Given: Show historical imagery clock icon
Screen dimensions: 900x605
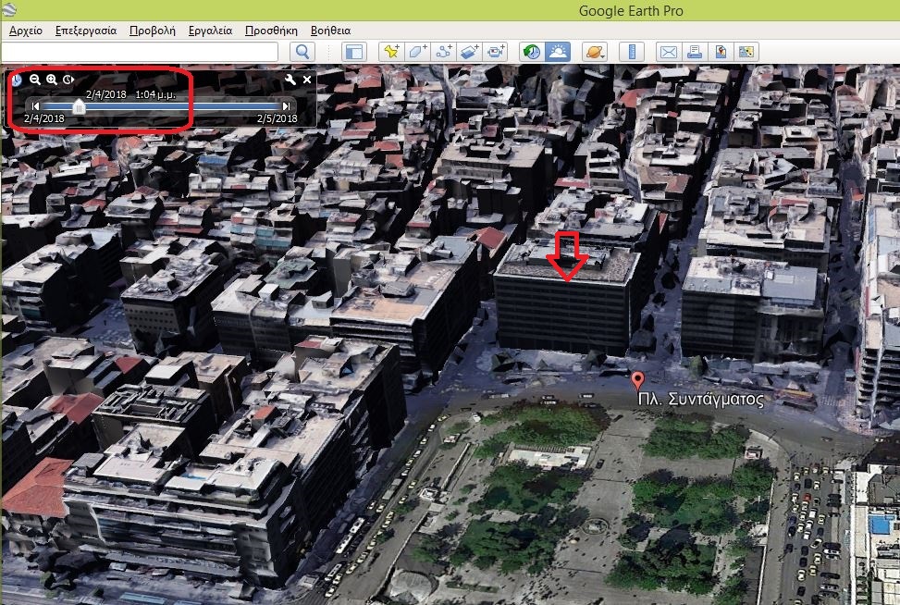Looking at the screenshot, I should click(x=532, y=52).
